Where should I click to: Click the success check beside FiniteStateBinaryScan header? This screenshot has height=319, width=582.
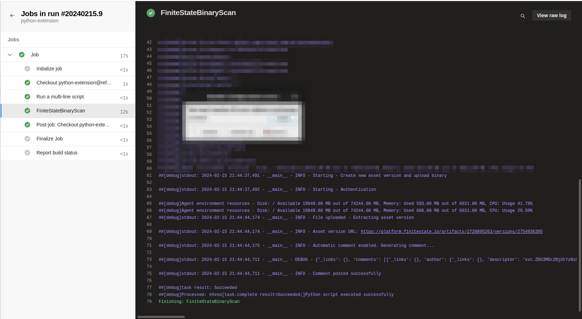click(x=151, y=13)
